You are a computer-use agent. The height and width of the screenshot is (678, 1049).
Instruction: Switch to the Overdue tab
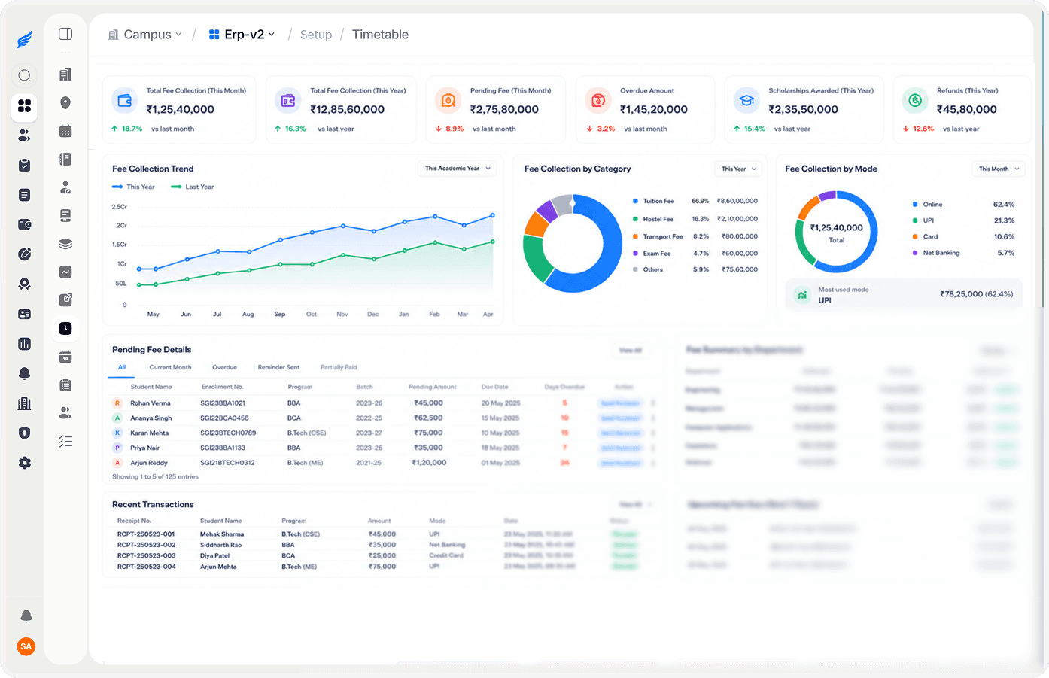pyautogui.click(x=224, y=367)
